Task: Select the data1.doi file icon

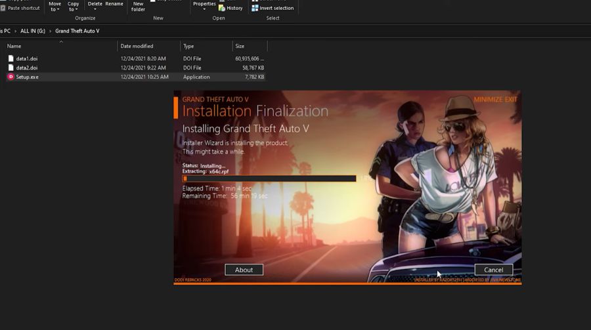Action: click(11, 58)
